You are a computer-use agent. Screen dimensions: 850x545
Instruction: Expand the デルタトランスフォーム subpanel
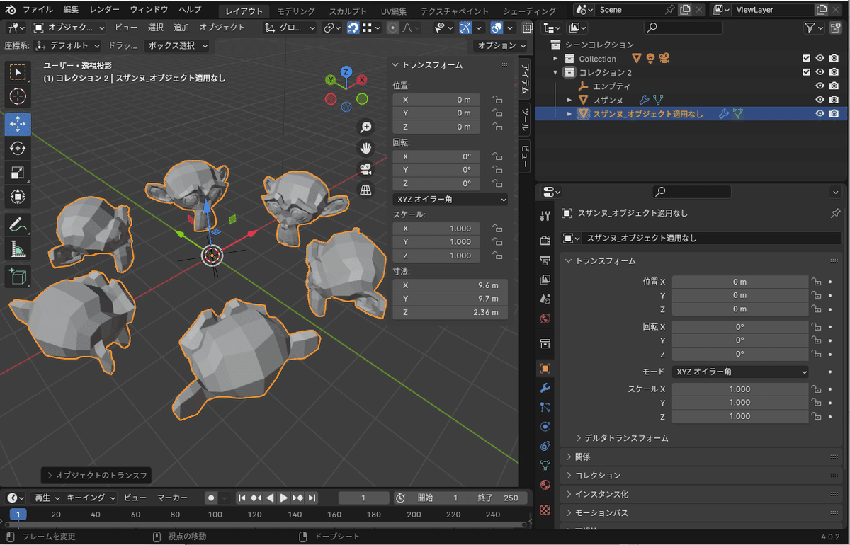[623, 438]
